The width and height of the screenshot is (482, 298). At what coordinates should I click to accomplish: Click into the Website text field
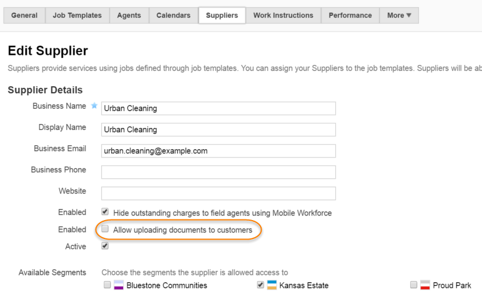[218, 194]
